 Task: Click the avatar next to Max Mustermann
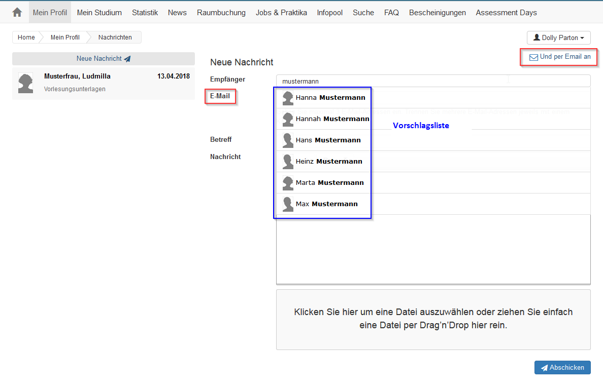point(288,204)
